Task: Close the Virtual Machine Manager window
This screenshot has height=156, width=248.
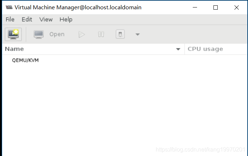Action: 237,7
